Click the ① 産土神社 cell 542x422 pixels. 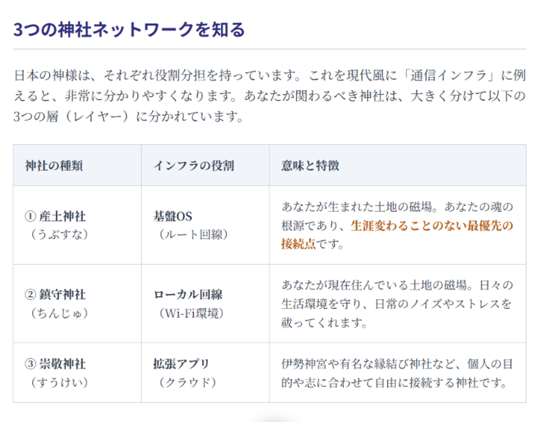(x=78, y=225)
